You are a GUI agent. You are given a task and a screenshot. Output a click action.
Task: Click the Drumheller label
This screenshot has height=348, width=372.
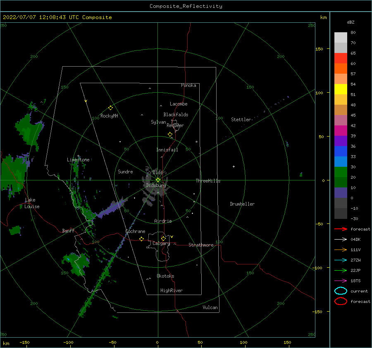coord(242,204)
